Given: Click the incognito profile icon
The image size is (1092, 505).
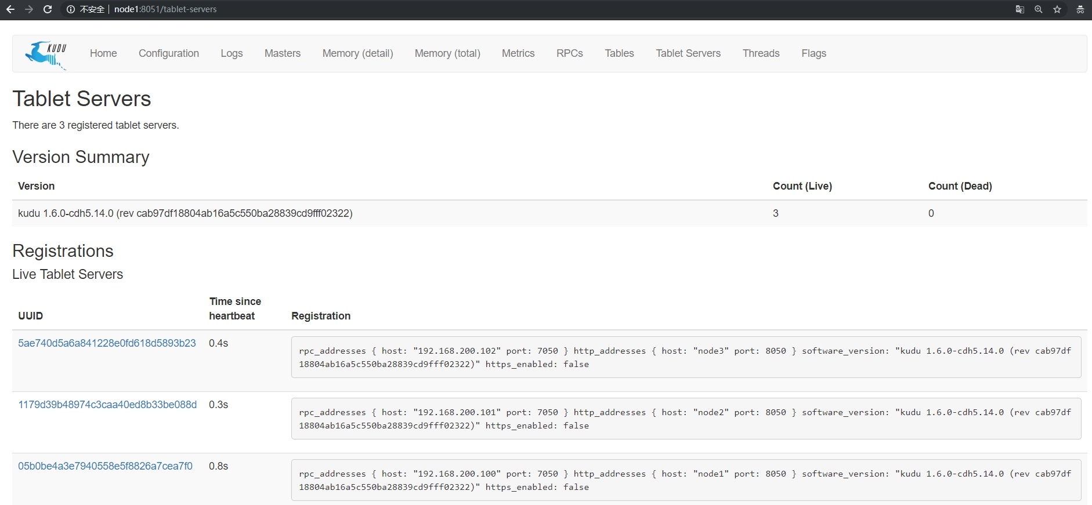Looking at the screenshot, I should pos(1080,9).
